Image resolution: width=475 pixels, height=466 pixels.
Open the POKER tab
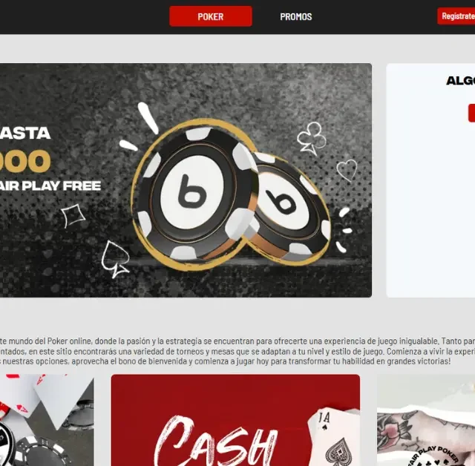click(211, 16)
